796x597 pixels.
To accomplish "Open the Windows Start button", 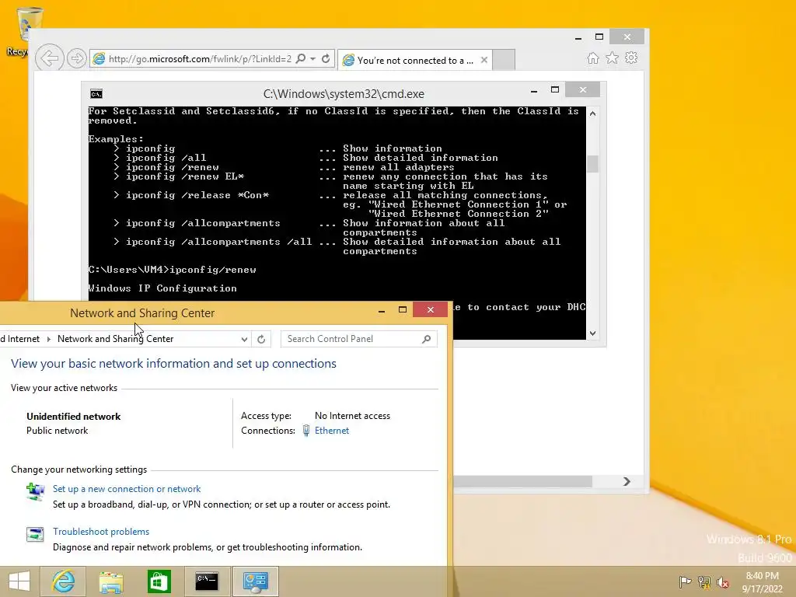I will 19,581.
